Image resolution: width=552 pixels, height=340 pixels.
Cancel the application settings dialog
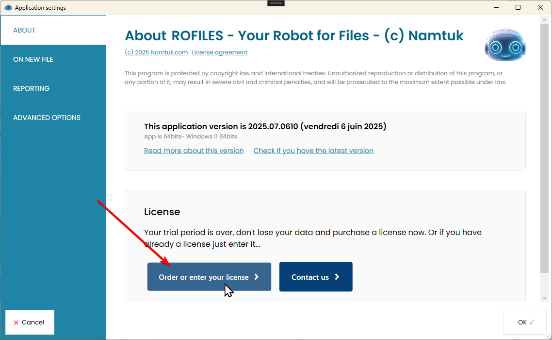pyautogui.click(x=30, y=322)
